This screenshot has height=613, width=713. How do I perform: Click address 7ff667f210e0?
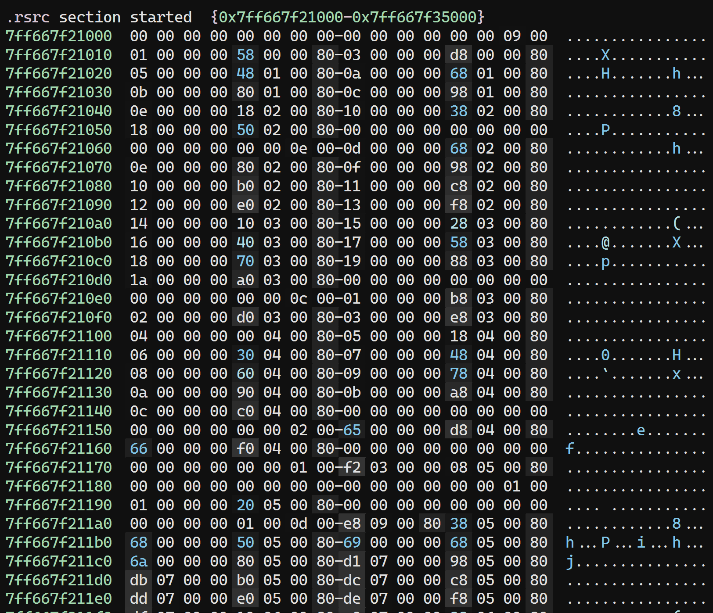(59, 298)
